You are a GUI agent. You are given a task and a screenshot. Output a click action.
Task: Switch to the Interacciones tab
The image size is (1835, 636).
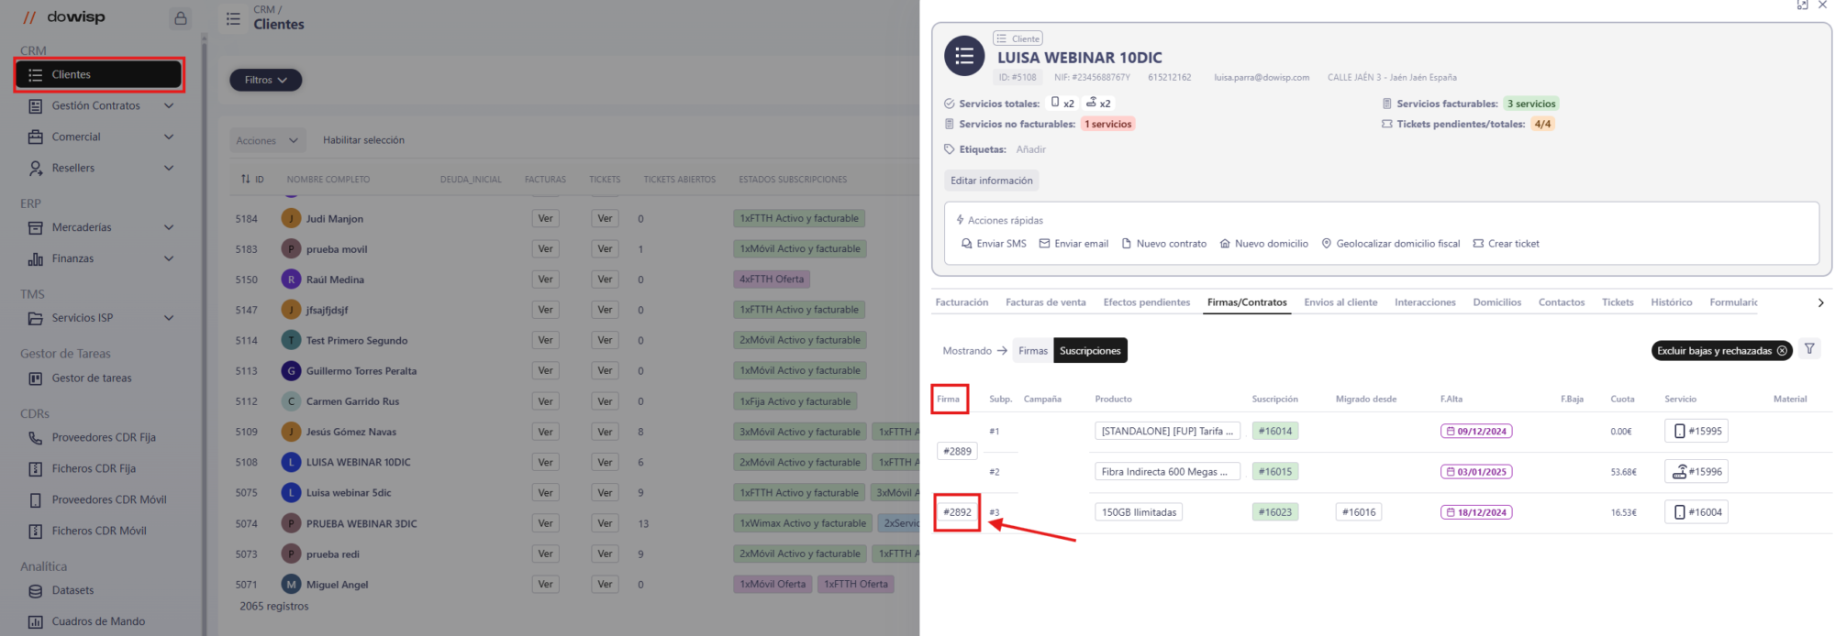1425,302
